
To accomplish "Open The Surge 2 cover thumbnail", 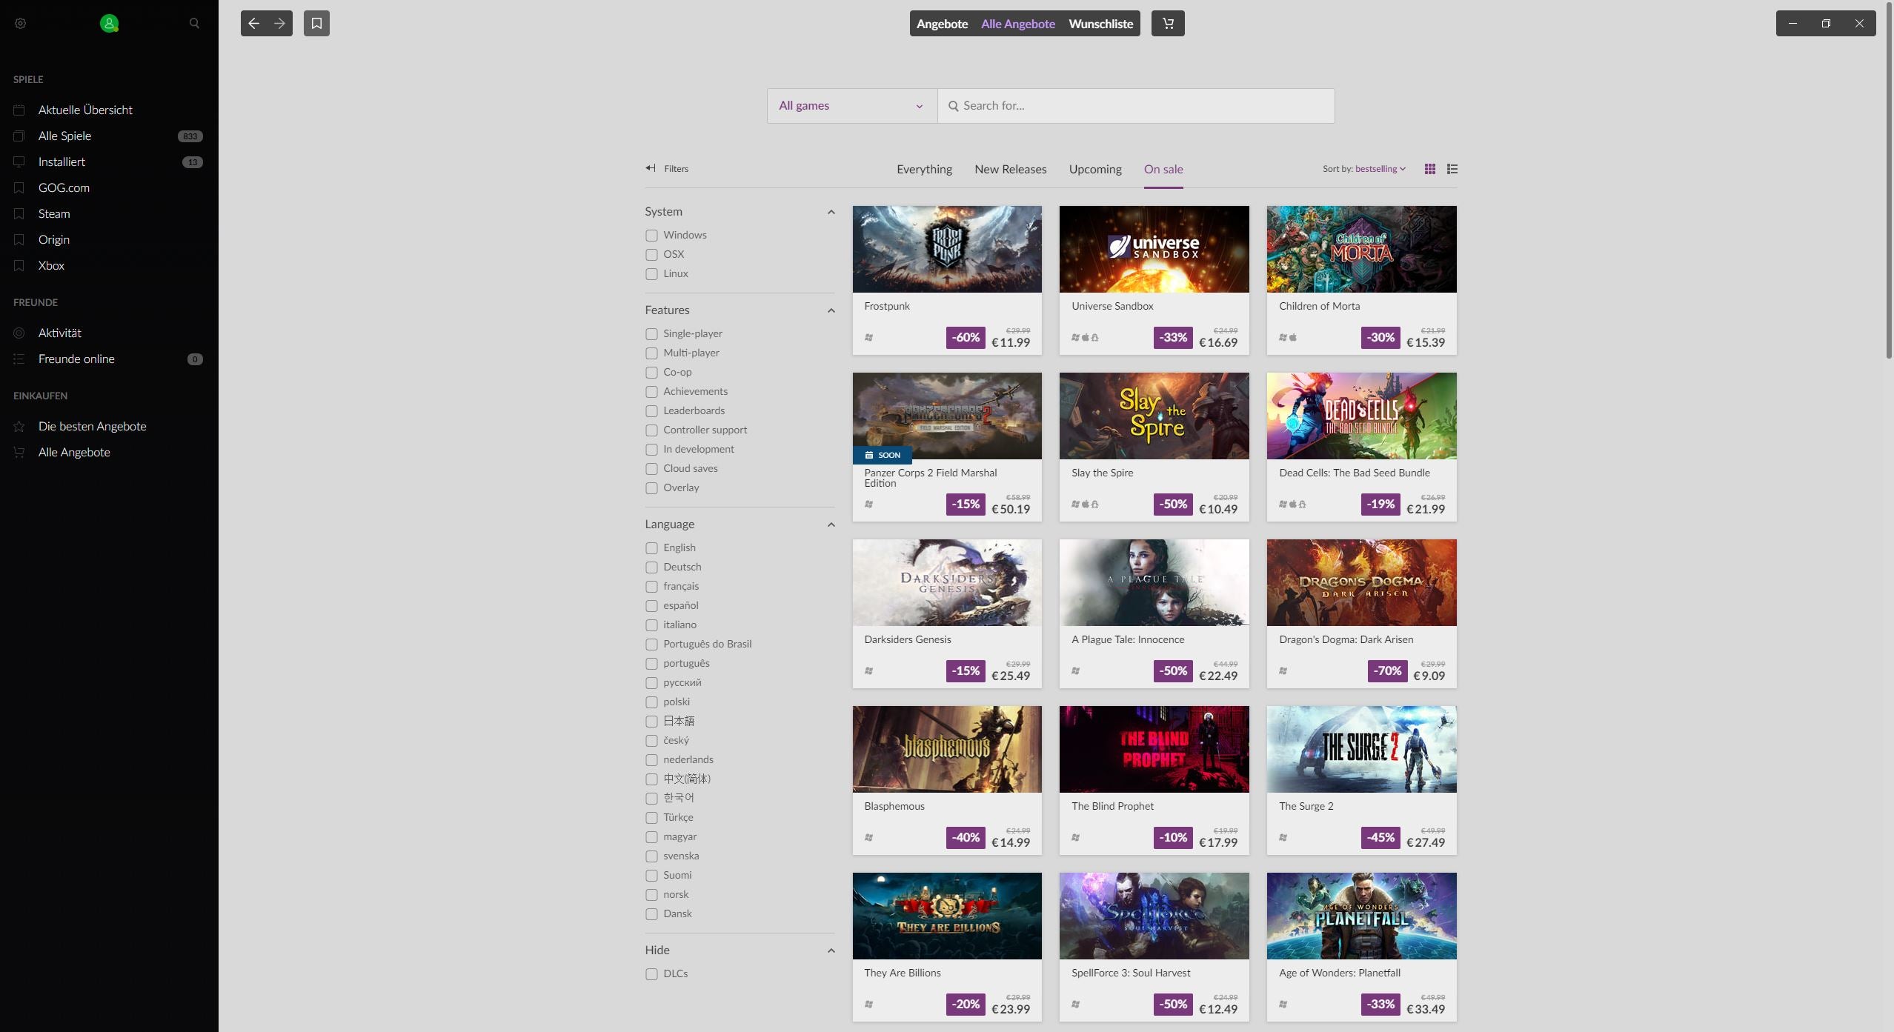I will click(1361, 749).
